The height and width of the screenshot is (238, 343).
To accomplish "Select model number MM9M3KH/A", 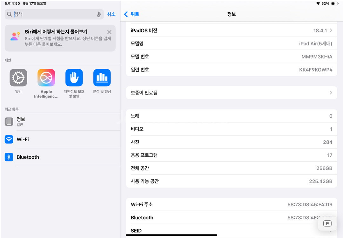I will (x=317, y=56).
